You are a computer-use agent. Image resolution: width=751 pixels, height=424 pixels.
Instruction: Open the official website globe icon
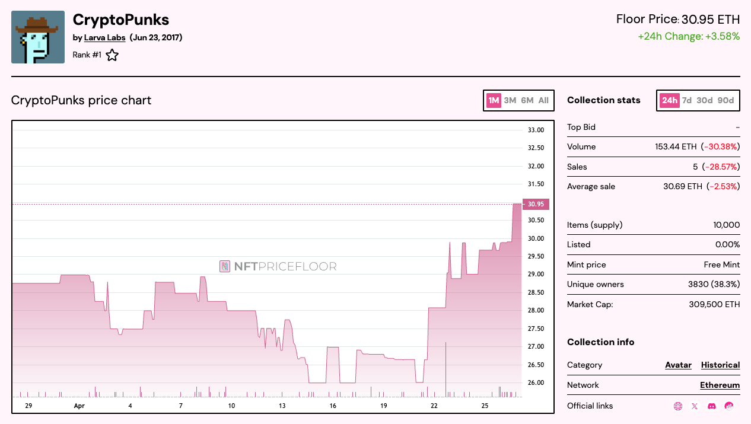678,406
